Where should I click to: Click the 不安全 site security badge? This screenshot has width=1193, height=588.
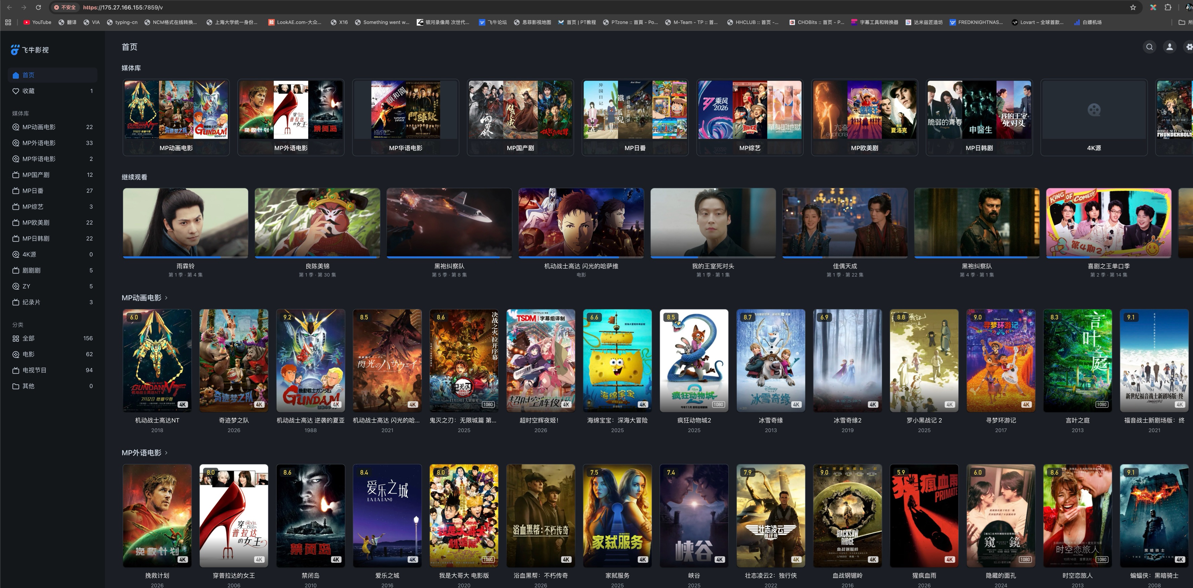pyautogui.click(x=65, y=7)
